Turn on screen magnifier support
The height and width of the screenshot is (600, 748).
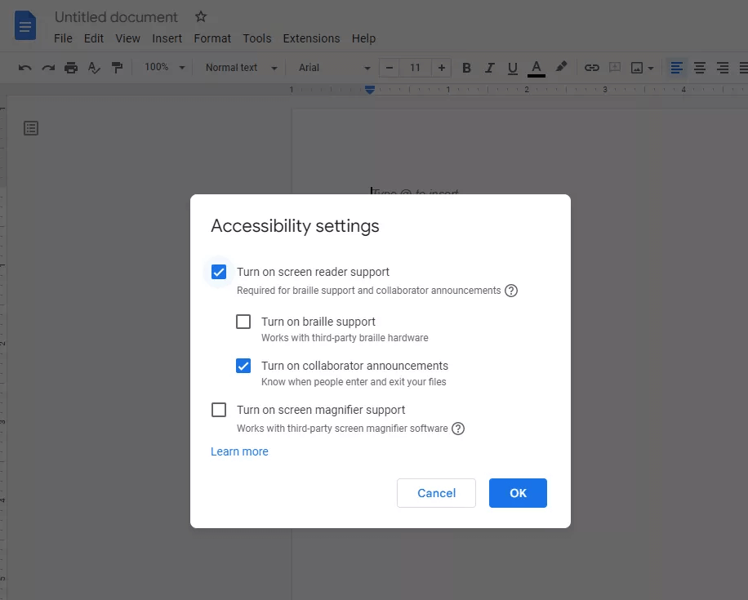coord(218,410)
